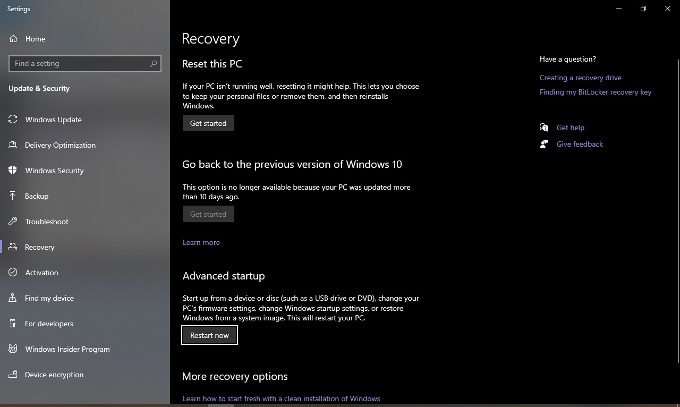This screenshot has height=407, width=680.
Task: Click the search magnifier icon
Action: click(x=154, y=63)
